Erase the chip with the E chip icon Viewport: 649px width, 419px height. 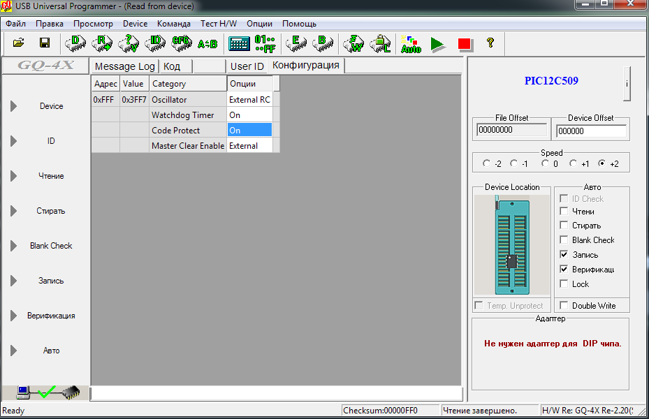[296, 43]
